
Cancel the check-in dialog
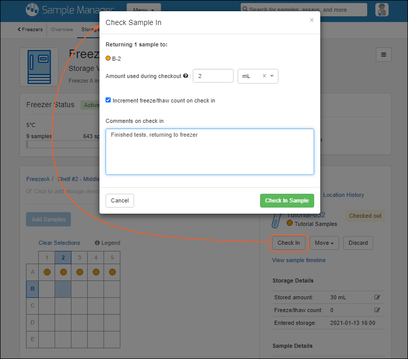tap(120, 200)
